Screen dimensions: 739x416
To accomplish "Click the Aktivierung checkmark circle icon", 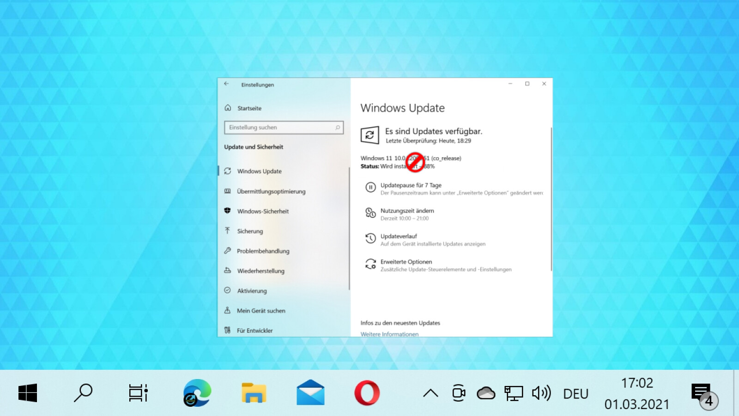I will point(227,290).
